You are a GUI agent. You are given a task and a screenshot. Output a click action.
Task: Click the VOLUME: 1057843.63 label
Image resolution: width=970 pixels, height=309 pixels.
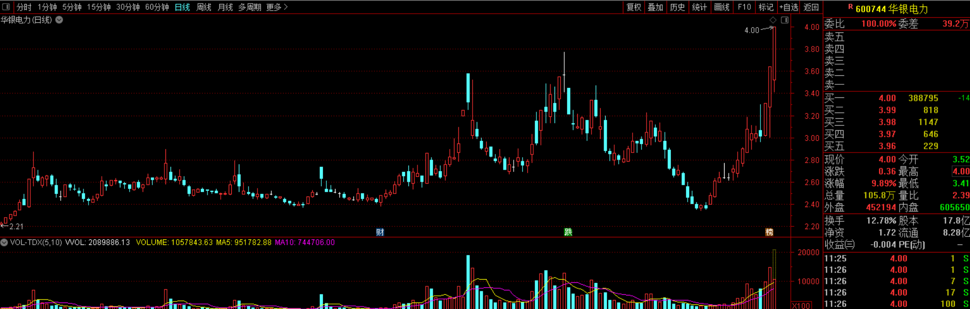click(x=175, y=243)
